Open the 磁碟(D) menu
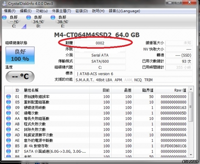Viewport: 200px width, 164px height. point(82,11)
